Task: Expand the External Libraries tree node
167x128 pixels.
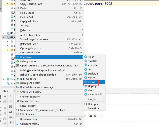Action: coord(3,79)
